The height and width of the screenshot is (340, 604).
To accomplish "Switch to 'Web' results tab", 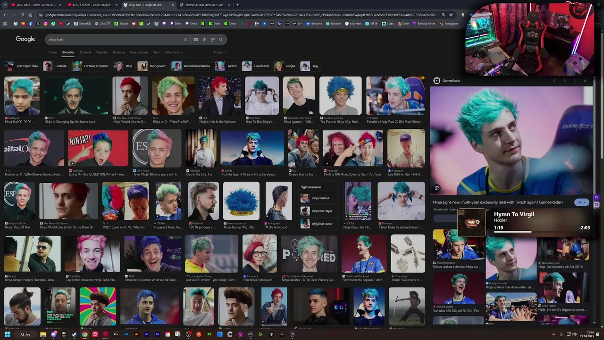I will click(x=156, y=52).
